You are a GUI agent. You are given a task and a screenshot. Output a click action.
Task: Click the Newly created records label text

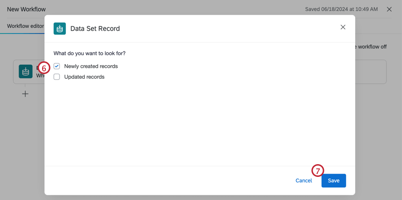(91, 67)
